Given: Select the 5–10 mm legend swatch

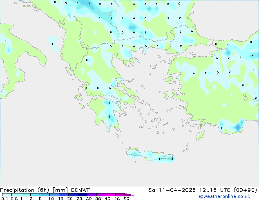Looking at the screenshot, I should 45,195.
